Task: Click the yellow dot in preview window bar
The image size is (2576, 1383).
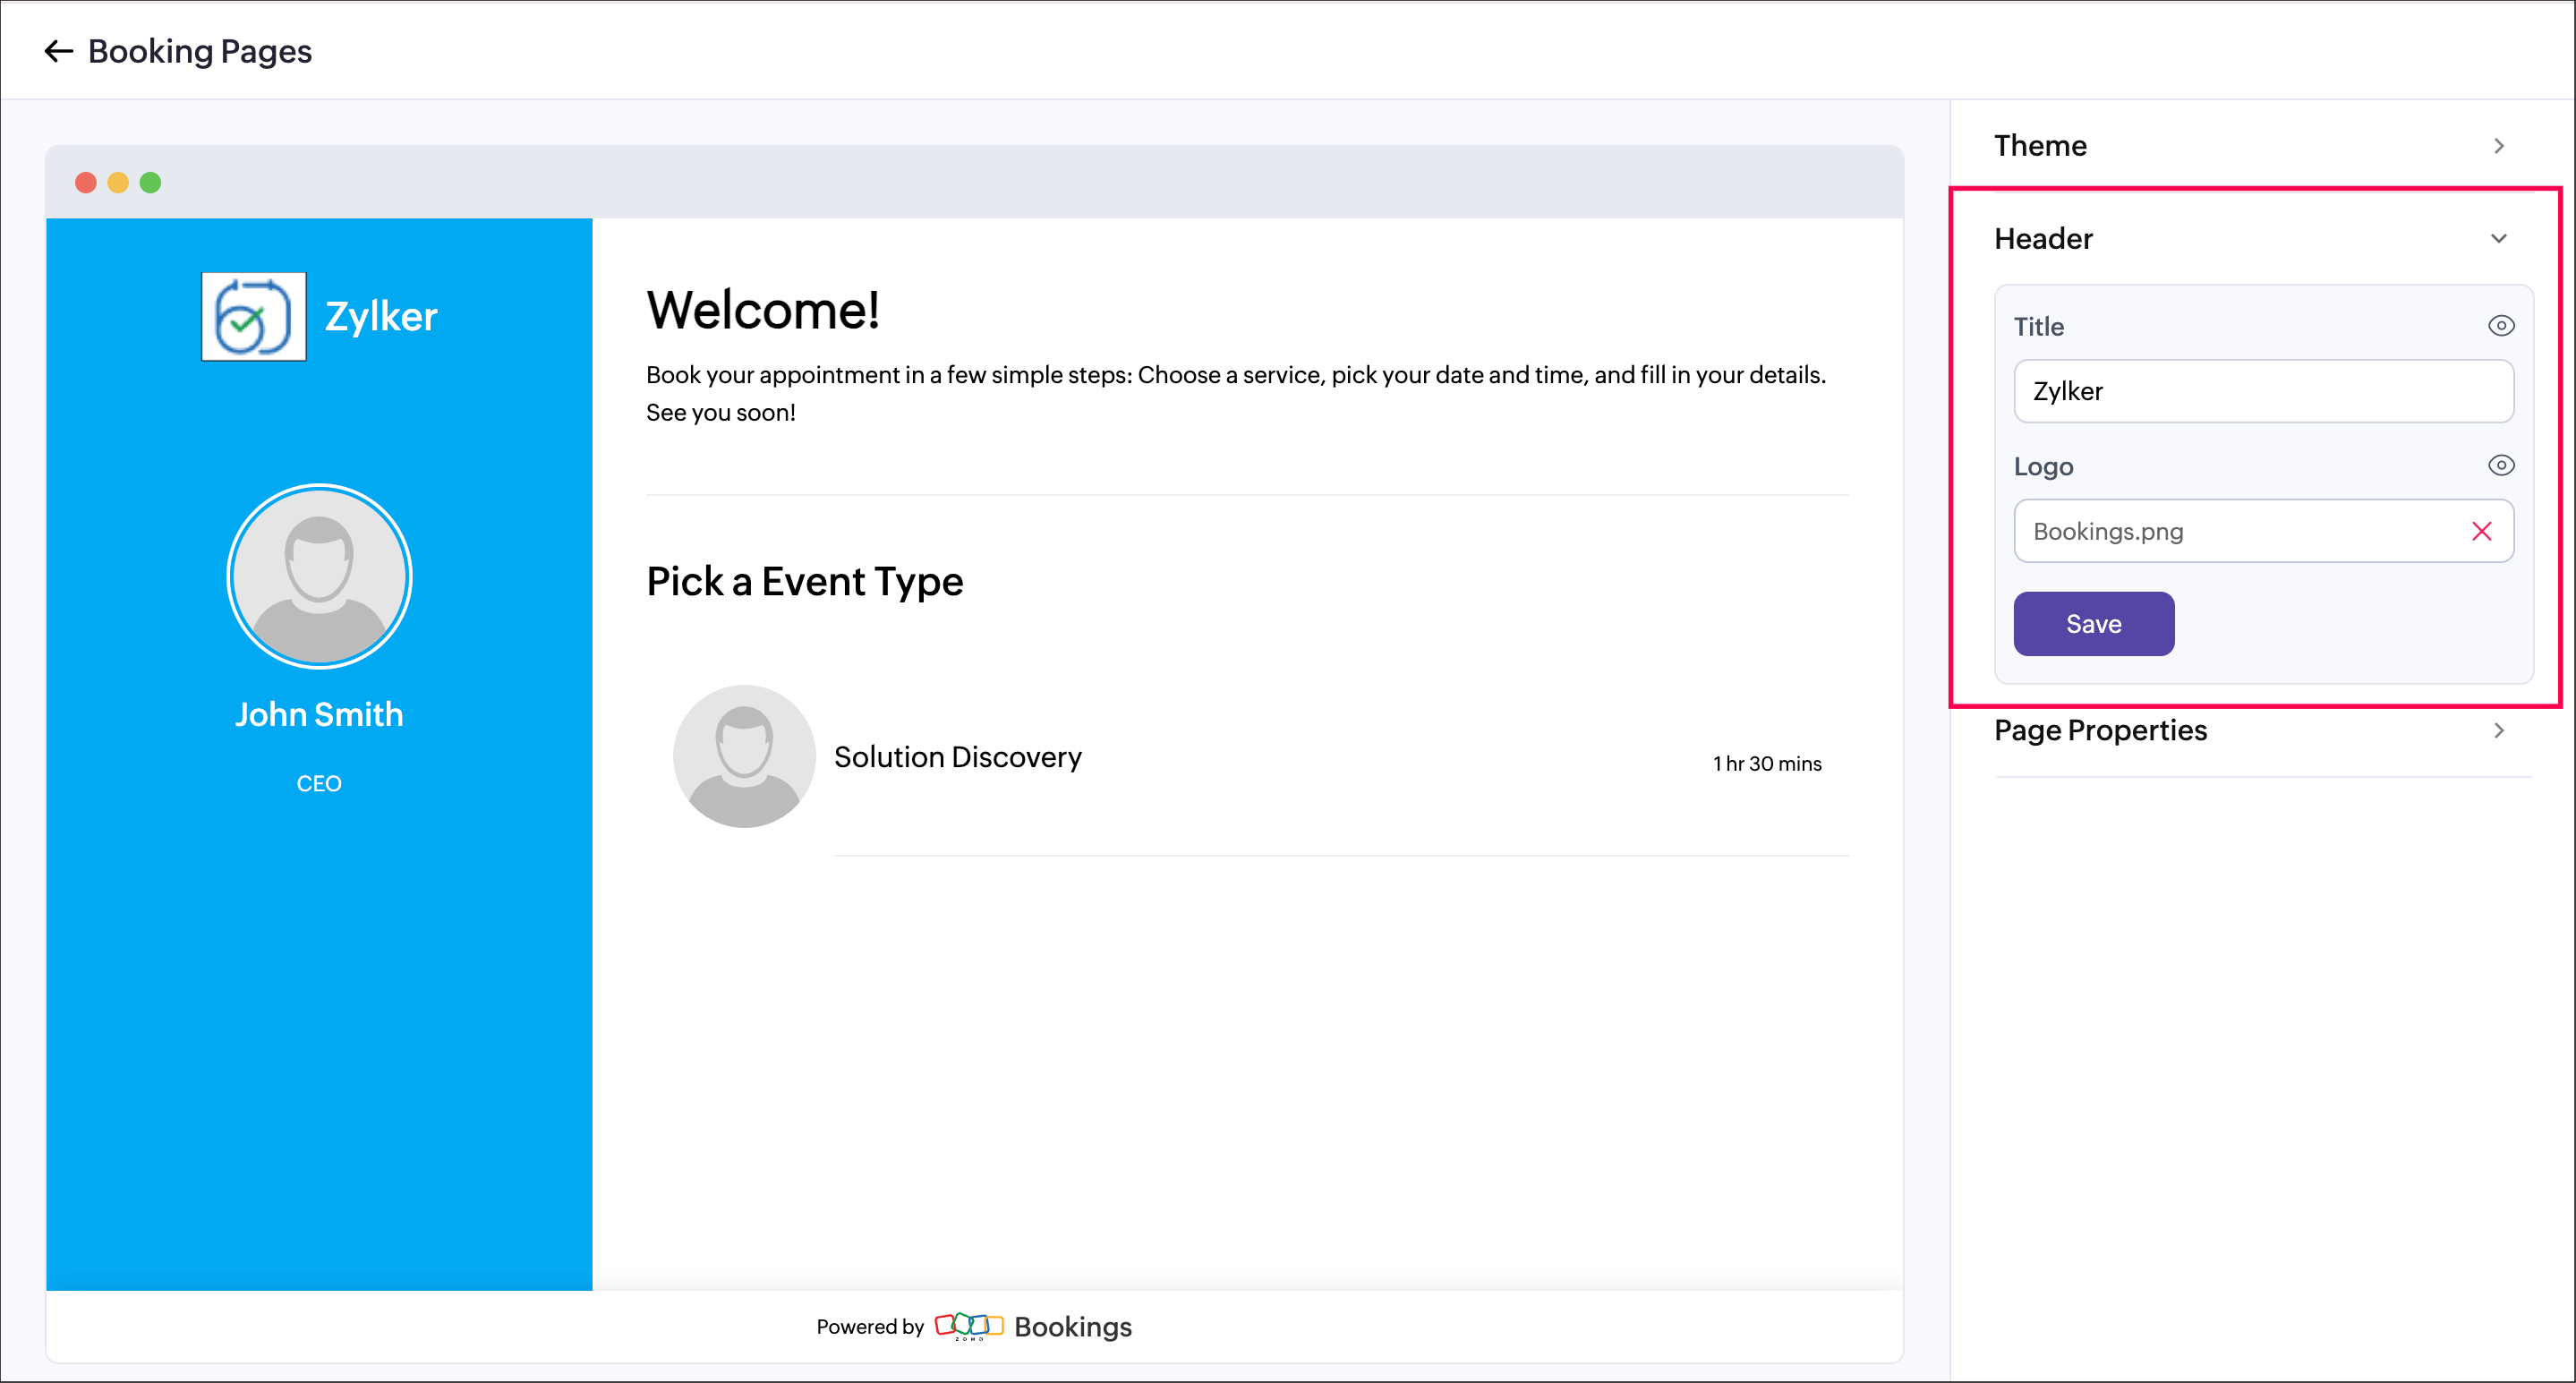Action: point(118,183)
